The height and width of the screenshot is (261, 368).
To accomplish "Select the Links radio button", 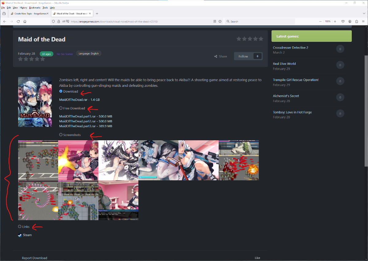I will click(x=20, y=227).
